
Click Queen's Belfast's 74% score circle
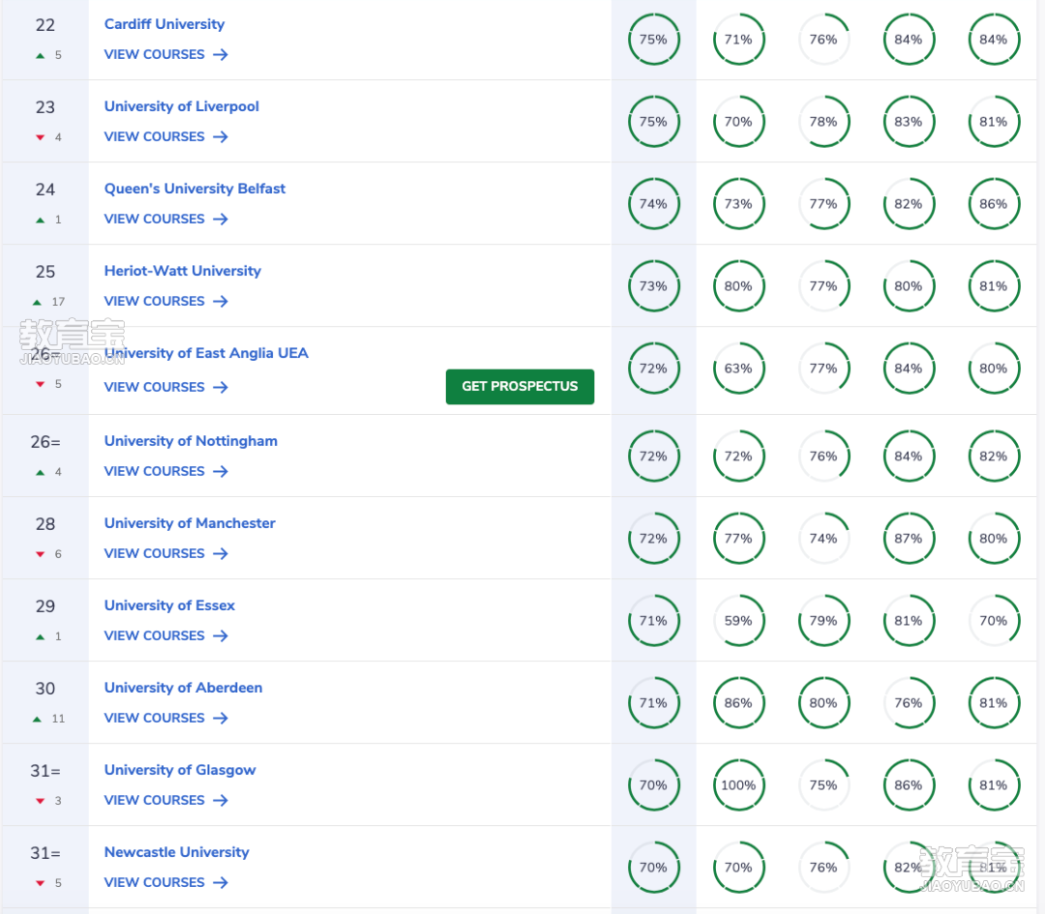click(654, 204)
